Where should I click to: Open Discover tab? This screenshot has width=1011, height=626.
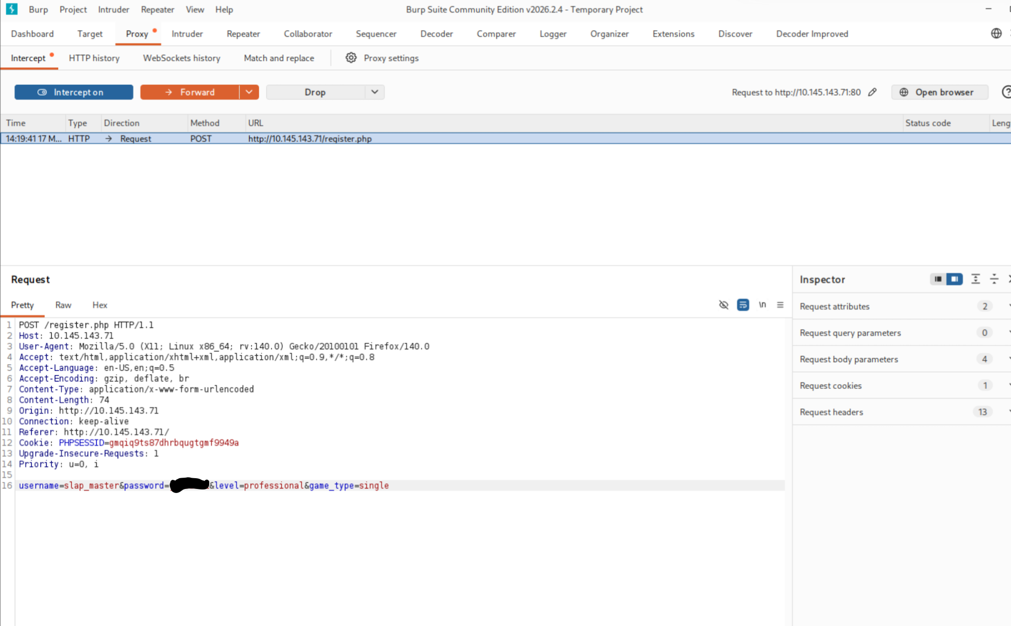point(735,34)
